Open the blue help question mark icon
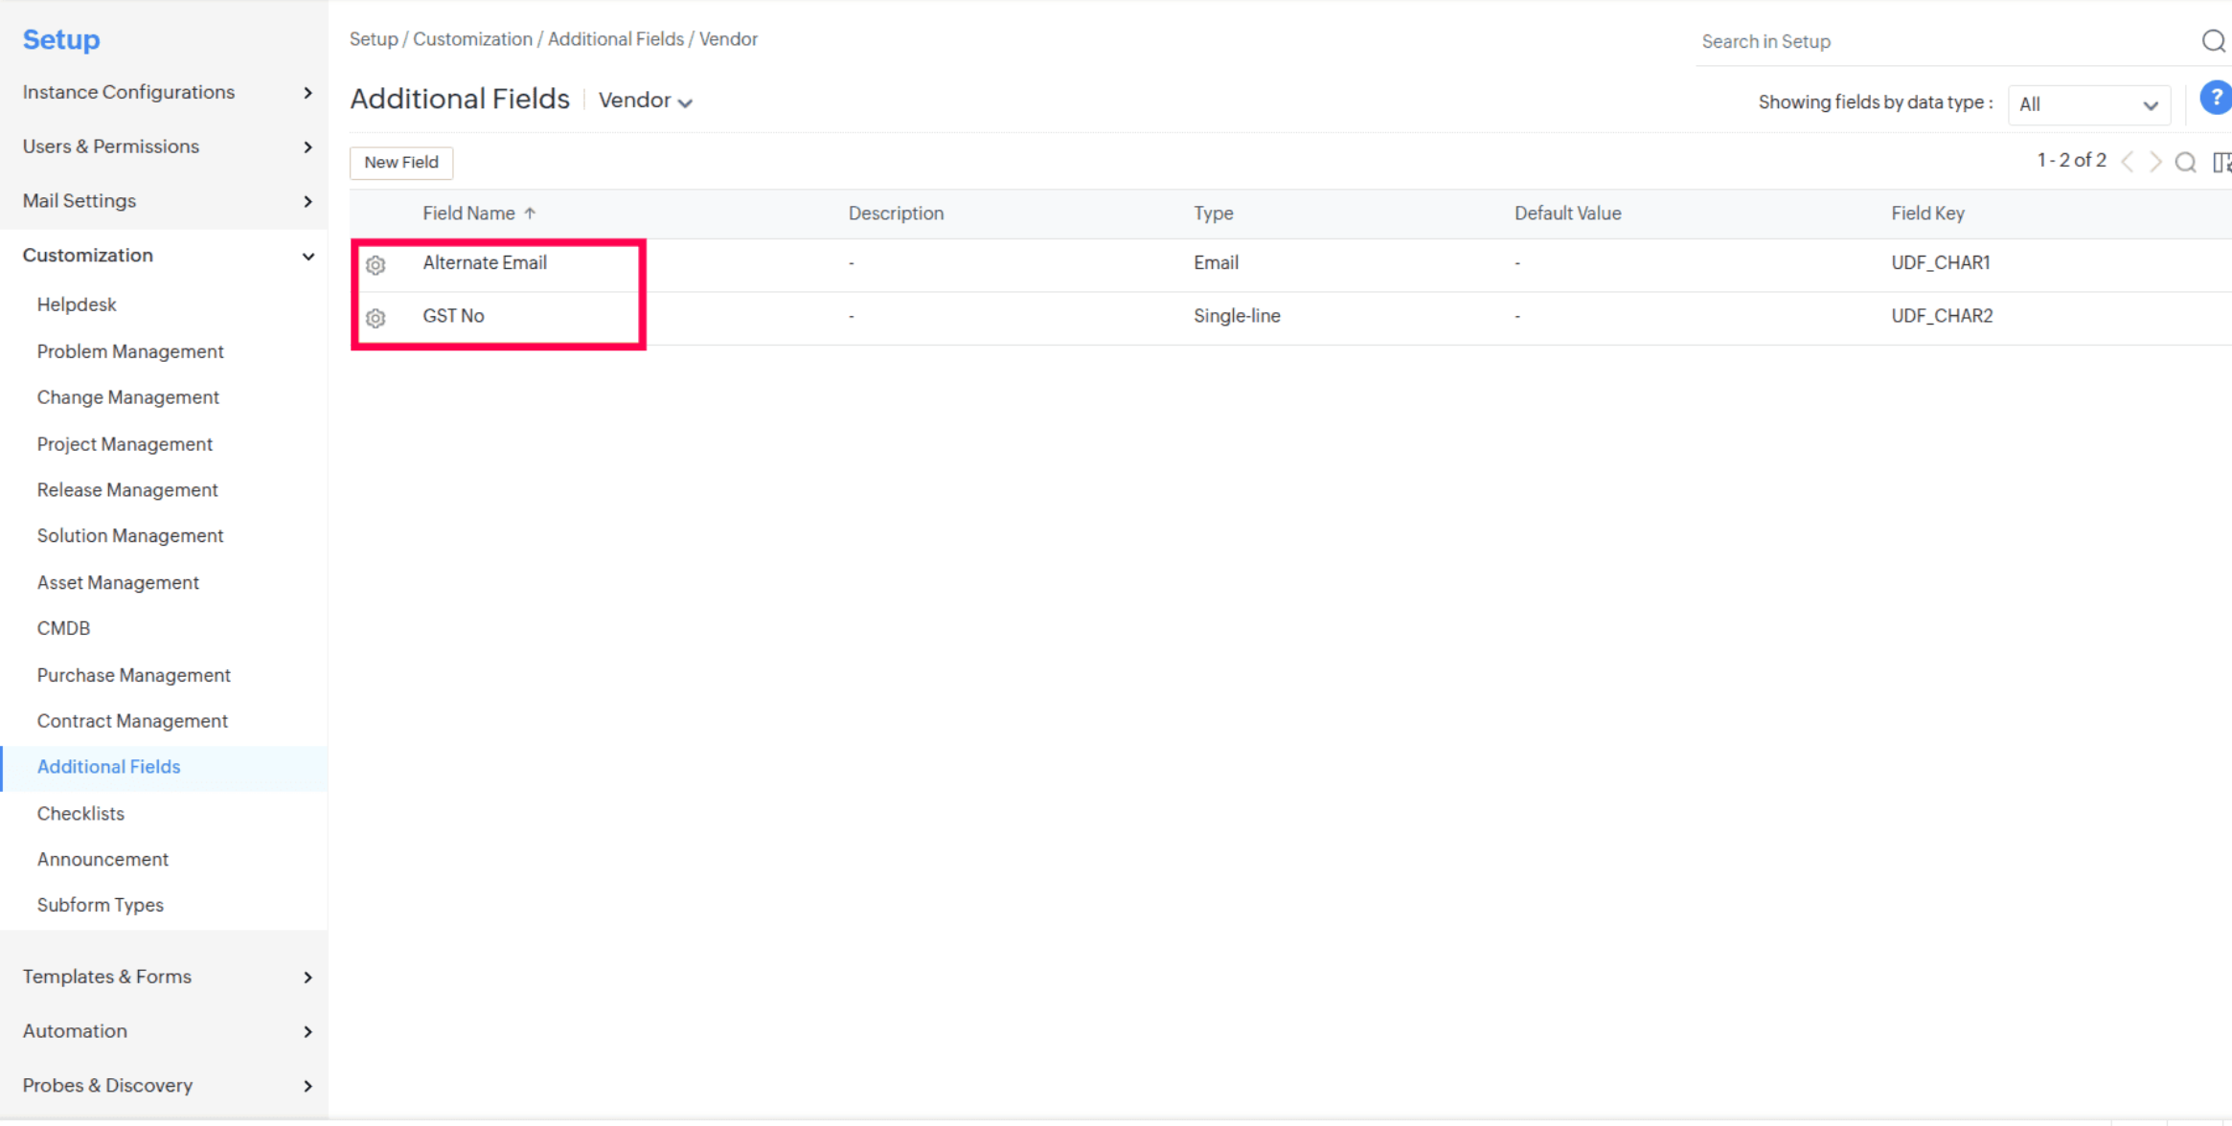 2216,99
